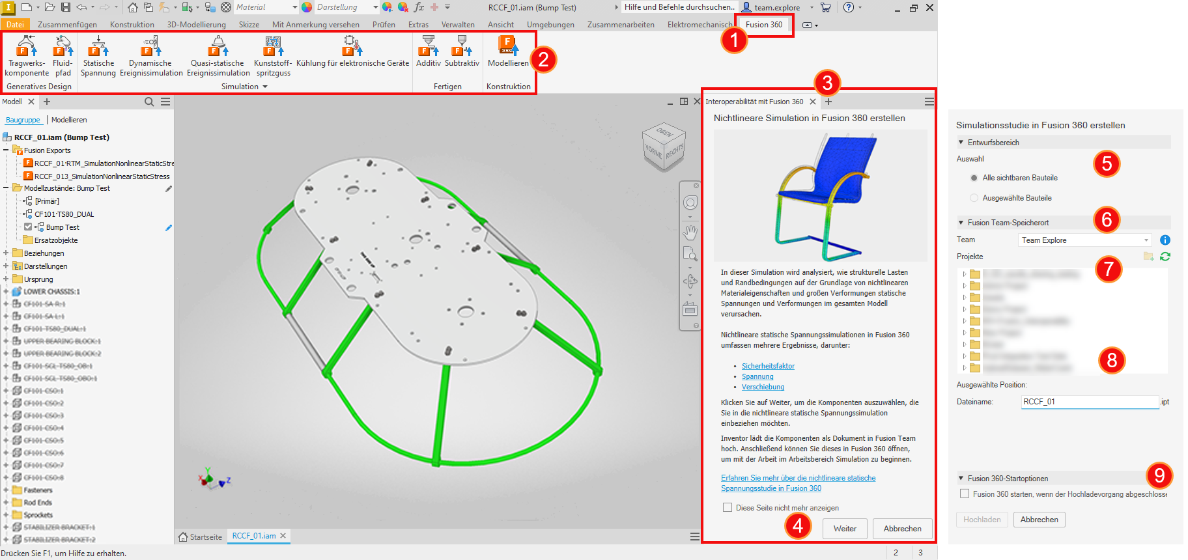Launch Tragwerkskomponente generative design tool
This screenshot has height=560, width=1188.
(27, 56)
